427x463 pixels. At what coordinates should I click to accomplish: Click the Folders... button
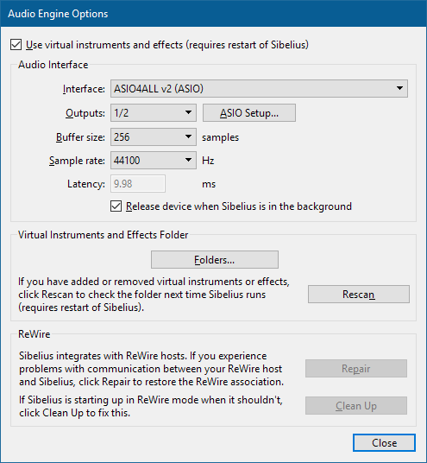pyautogui.click(x=215, y=260)
